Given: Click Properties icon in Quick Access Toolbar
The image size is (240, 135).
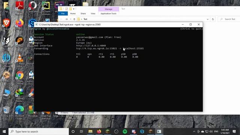Looking at the screenshot, I should coord(66,9).
